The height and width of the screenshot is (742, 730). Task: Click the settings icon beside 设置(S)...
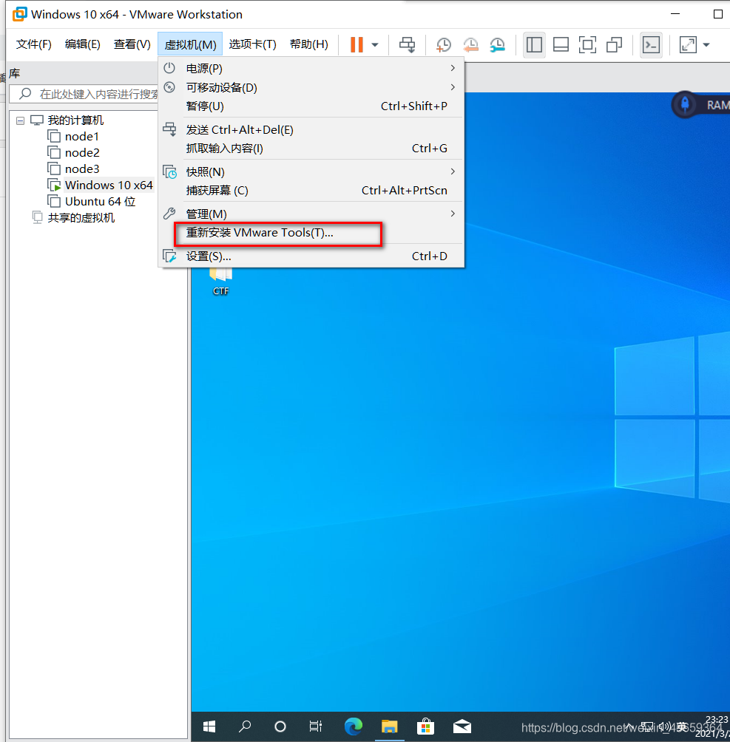click(x=169, y=256)
